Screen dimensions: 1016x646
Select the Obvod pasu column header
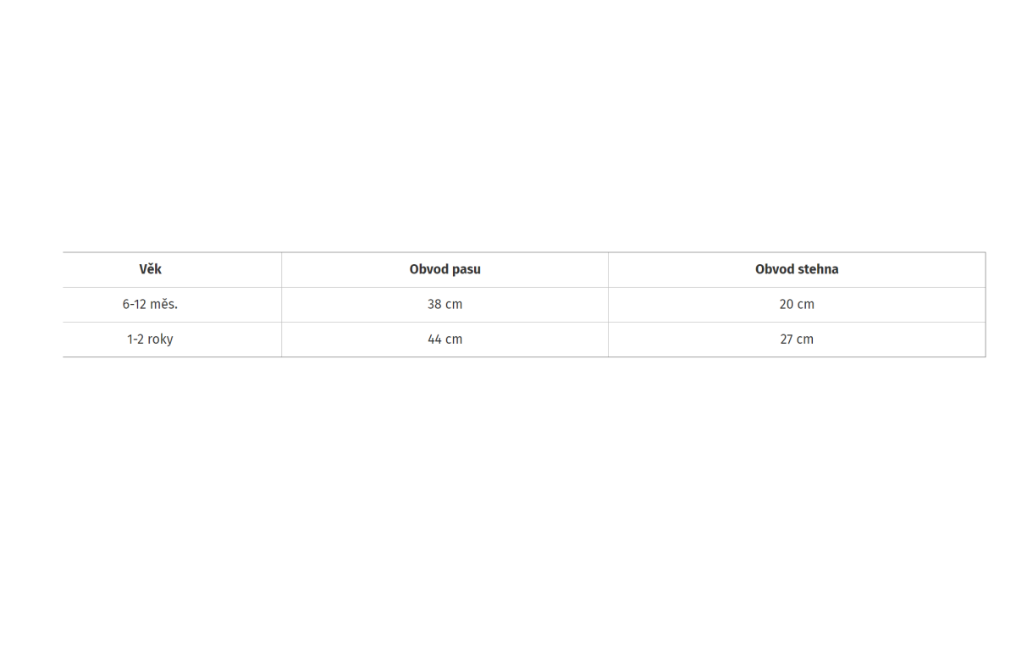[x=444, y=269]
